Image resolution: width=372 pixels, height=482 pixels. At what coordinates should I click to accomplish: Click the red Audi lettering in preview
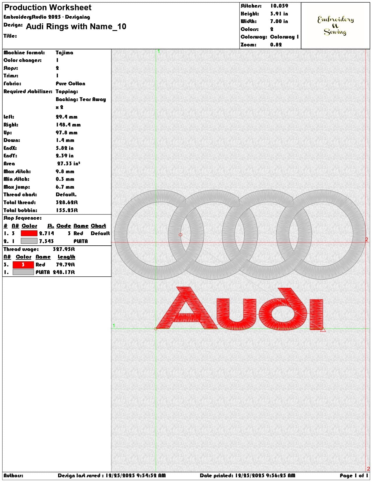[x=240, y=308]
